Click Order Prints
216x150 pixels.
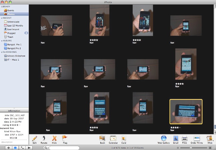197,140
